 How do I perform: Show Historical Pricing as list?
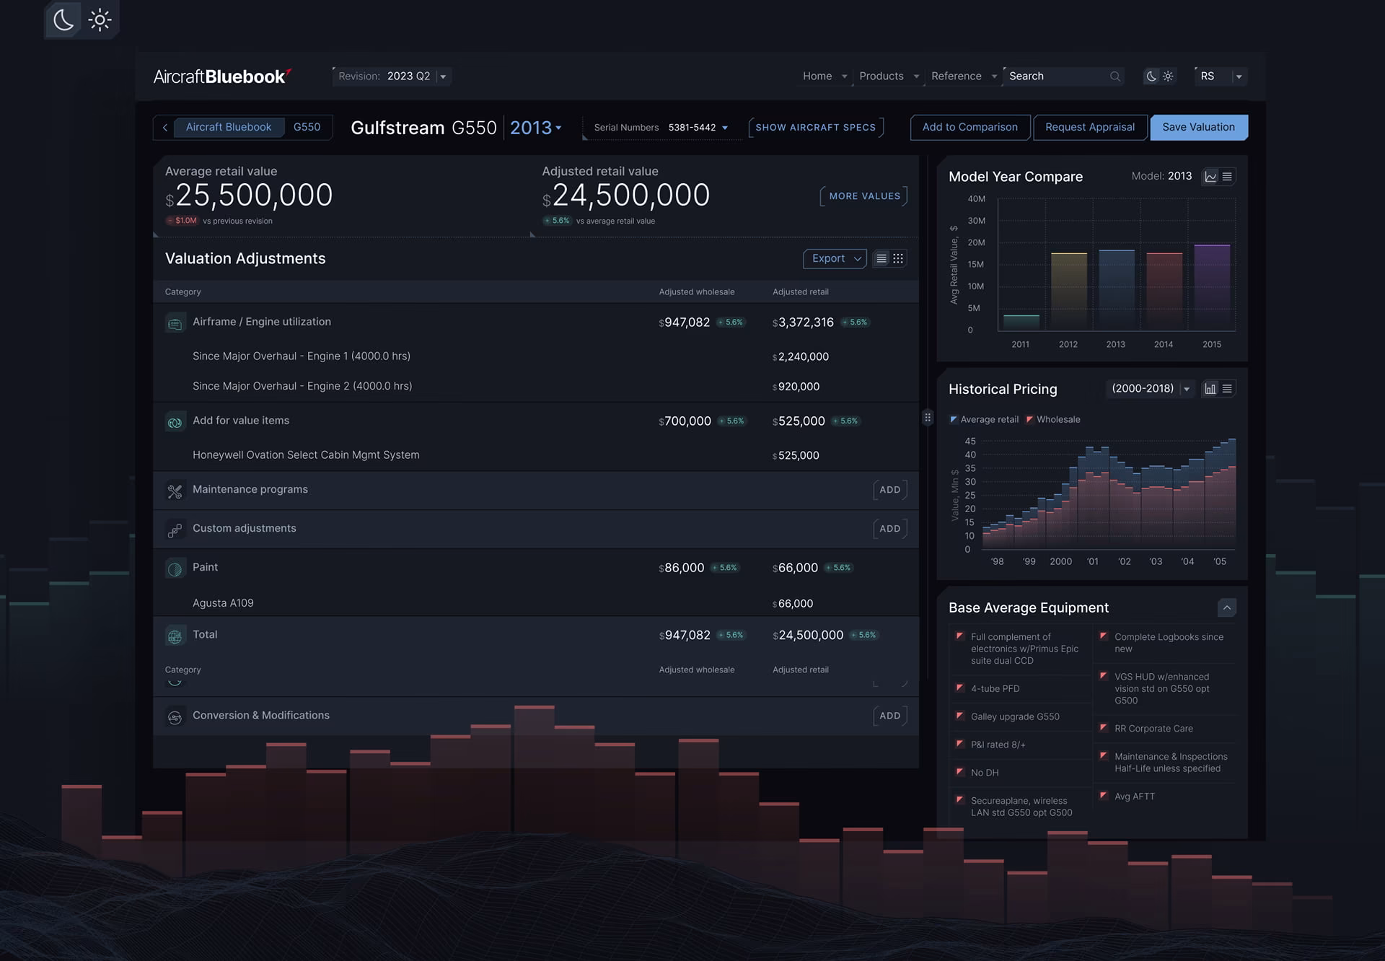tap(1227, 389)
